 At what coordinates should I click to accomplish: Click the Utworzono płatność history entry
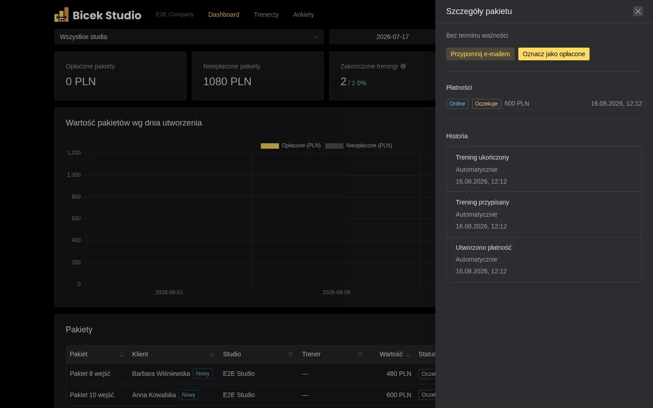point(544,259)
